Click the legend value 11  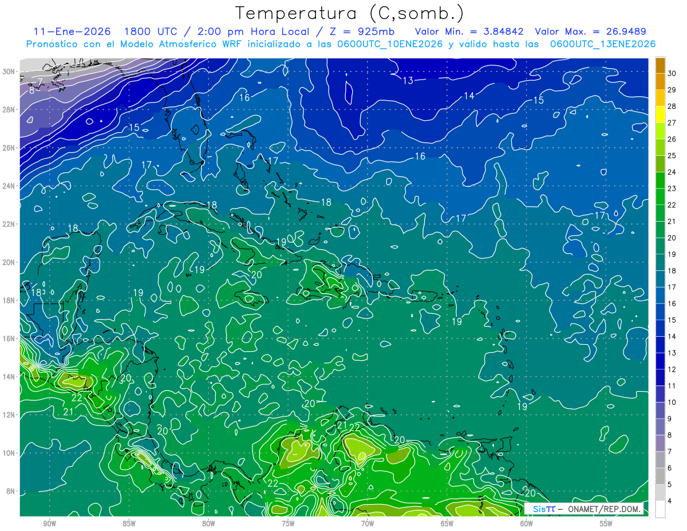pos(672,386)
